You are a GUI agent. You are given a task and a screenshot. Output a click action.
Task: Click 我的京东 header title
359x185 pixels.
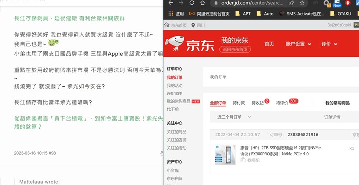click(x=235, y=40)
